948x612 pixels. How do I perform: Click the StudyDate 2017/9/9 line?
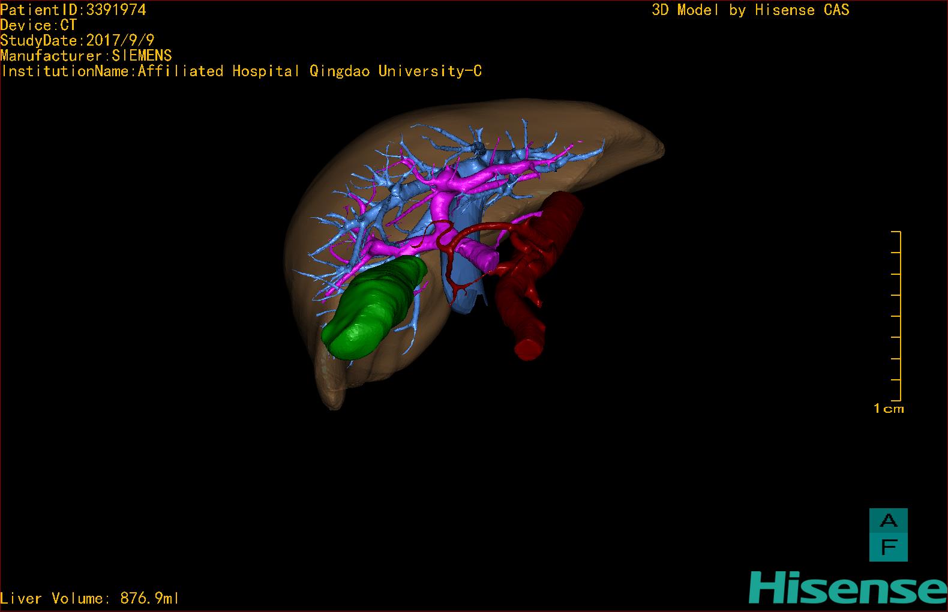tap(77, 40)
